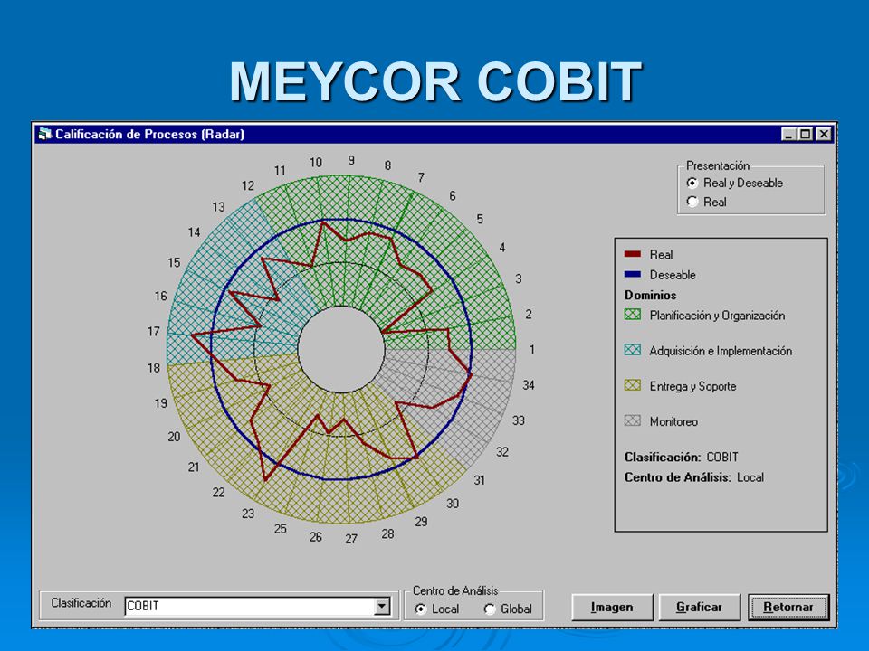869x651 pixels.
Task: Click the window title 'Calificación de Procesos (Radar)'
Action: 149,134
